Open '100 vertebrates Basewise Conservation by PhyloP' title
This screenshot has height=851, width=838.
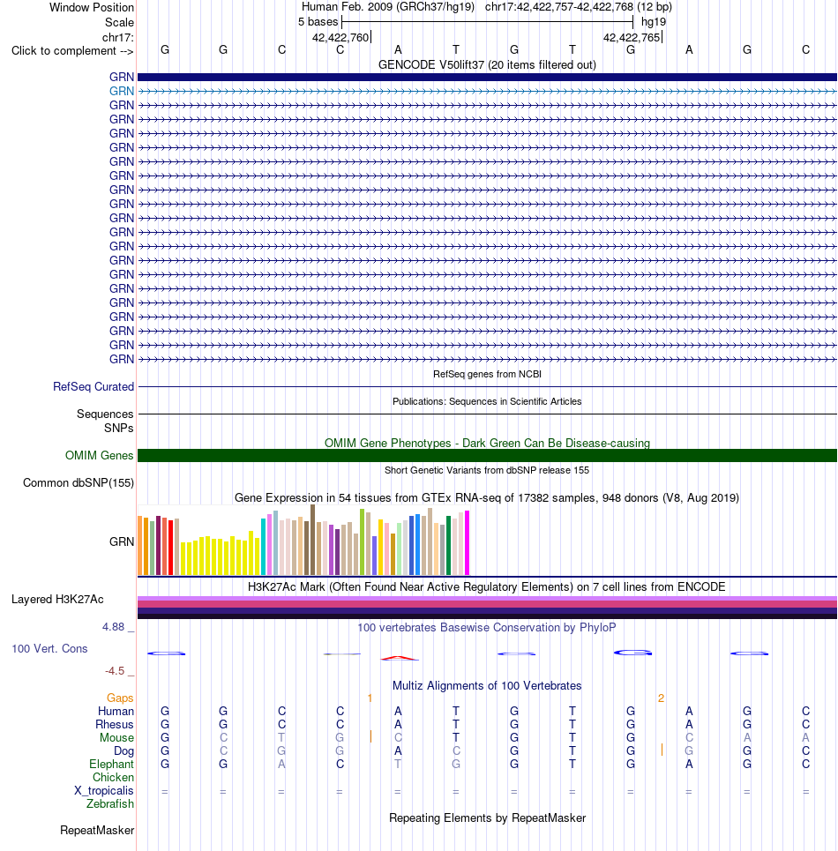(x=487, y=627)
